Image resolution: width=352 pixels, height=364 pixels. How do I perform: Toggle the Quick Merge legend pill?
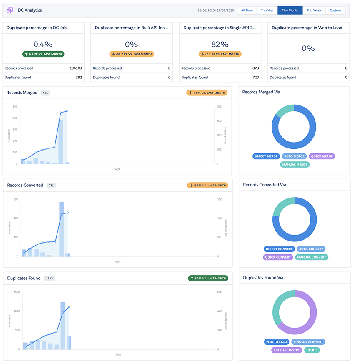click(322, 156)
